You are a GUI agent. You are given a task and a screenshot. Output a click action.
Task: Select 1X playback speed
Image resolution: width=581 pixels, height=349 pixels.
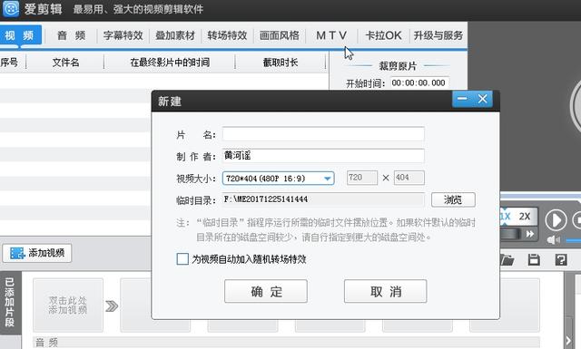click(x=506, y=217)
